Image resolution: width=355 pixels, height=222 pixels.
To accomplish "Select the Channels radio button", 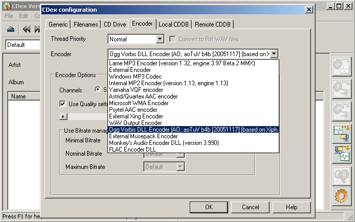I will click(98, 89).
